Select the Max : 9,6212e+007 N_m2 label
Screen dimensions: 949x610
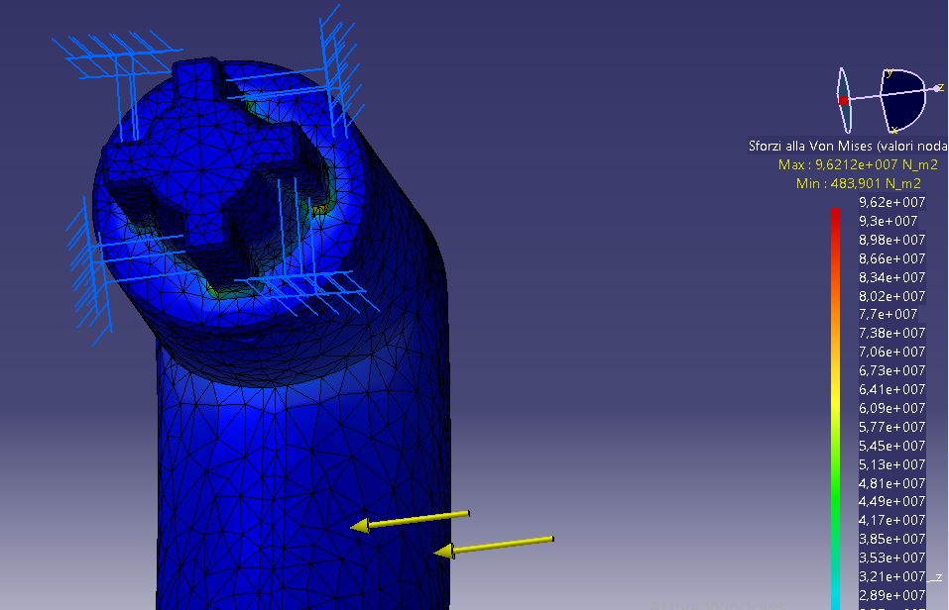pyautogui.click(x=858, y=164)
